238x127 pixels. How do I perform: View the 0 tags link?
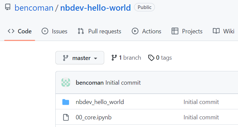(160, 58)
